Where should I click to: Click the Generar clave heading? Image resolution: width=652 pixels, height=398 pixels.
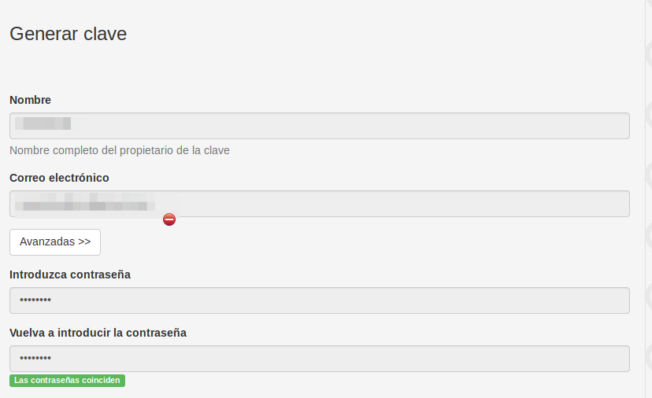tap(69, 34)
